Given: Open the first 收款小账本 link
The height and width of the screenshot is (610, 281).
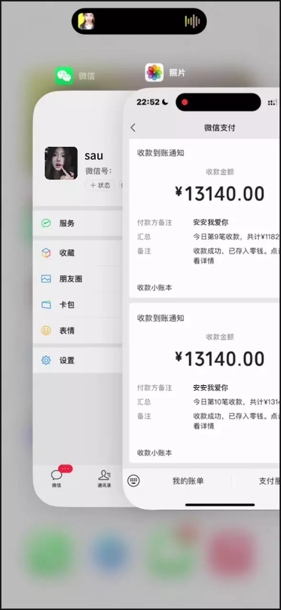Looking at the screenshot, I should [155, 288].
